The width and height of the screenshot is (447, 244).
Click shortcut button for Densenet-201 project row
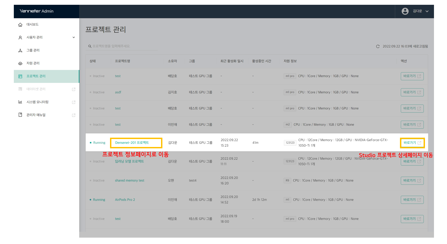click(x=412, y=143)
